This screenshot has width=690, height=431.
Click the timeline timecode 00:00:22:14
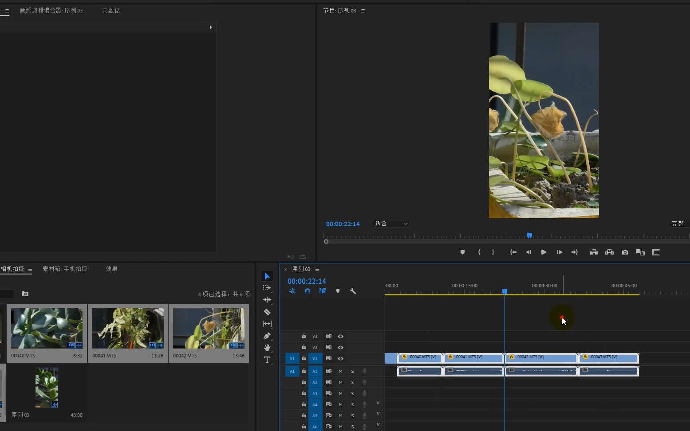tap(307, 281)
